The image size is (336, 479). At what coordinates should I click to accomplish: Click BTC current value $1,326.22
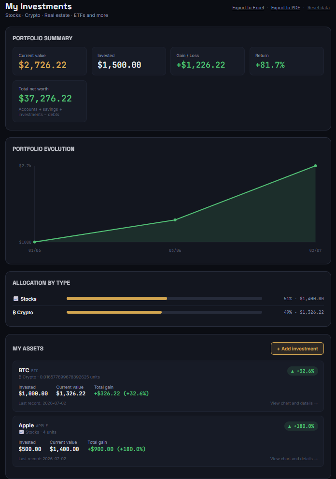coord(71,393)
